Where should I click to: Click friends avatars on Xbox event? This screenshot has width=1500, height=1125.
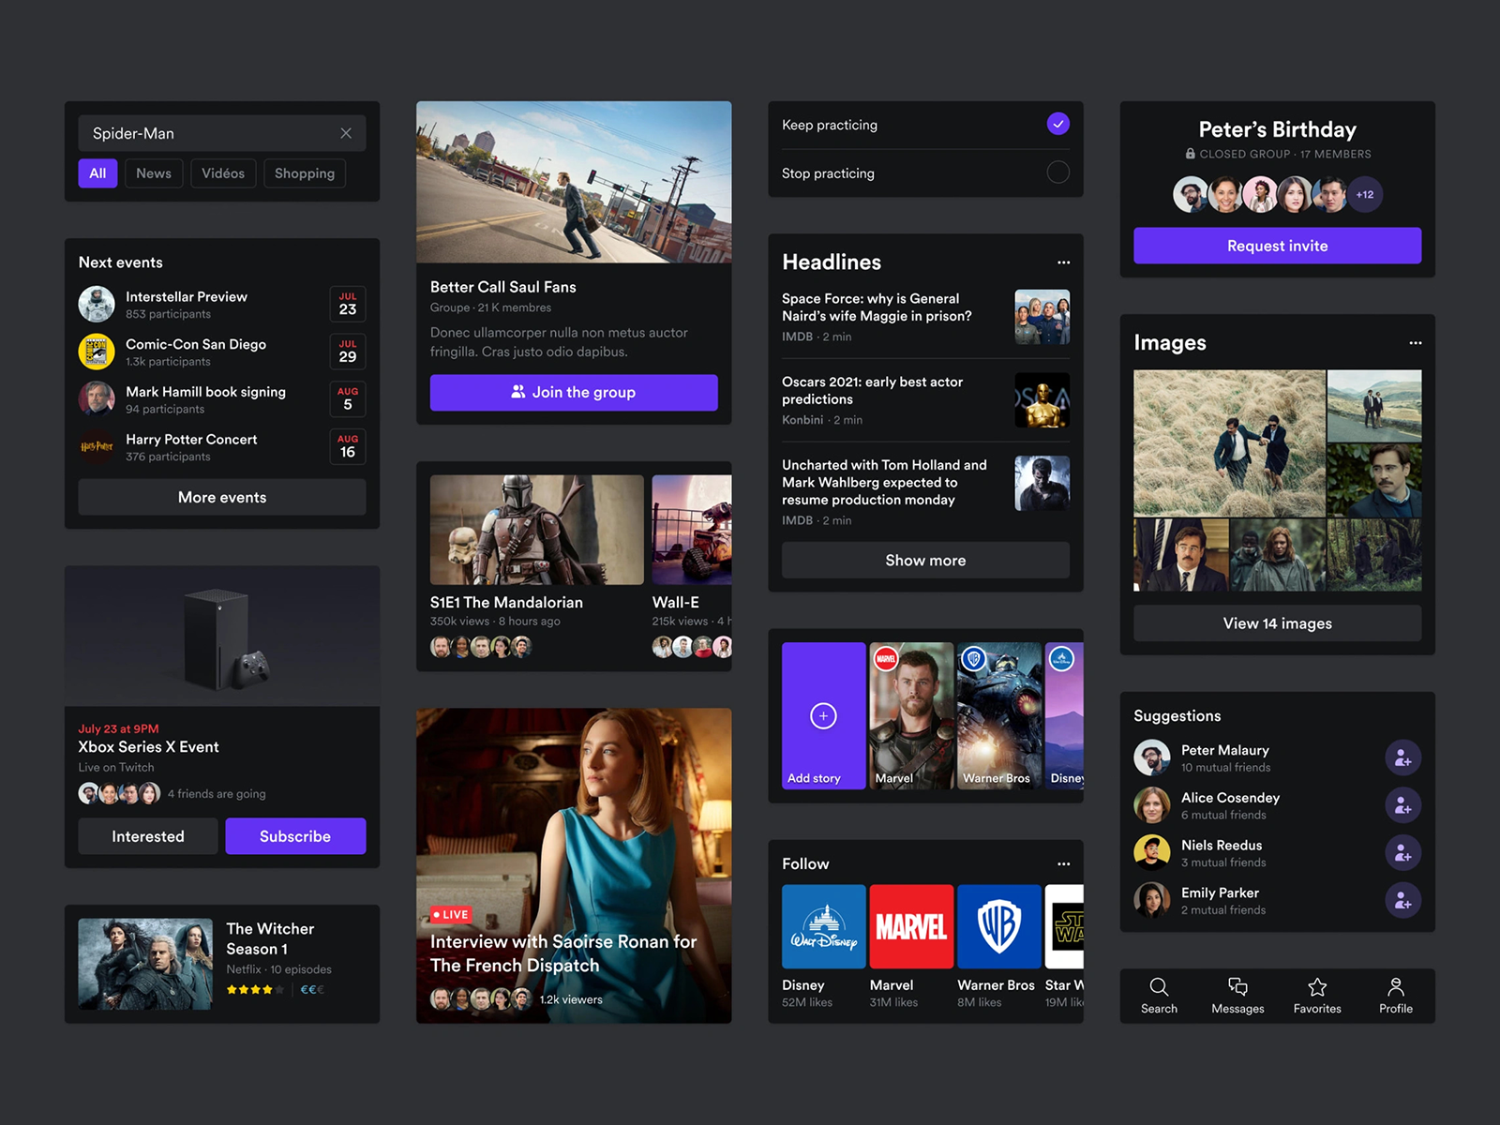click(119, 794)
